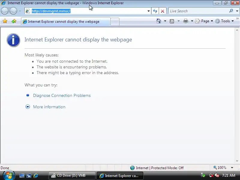Click the Forward navigation button
Image resolution: width=240 pixels, height=180 pixels.
click(x=13, y=11)
